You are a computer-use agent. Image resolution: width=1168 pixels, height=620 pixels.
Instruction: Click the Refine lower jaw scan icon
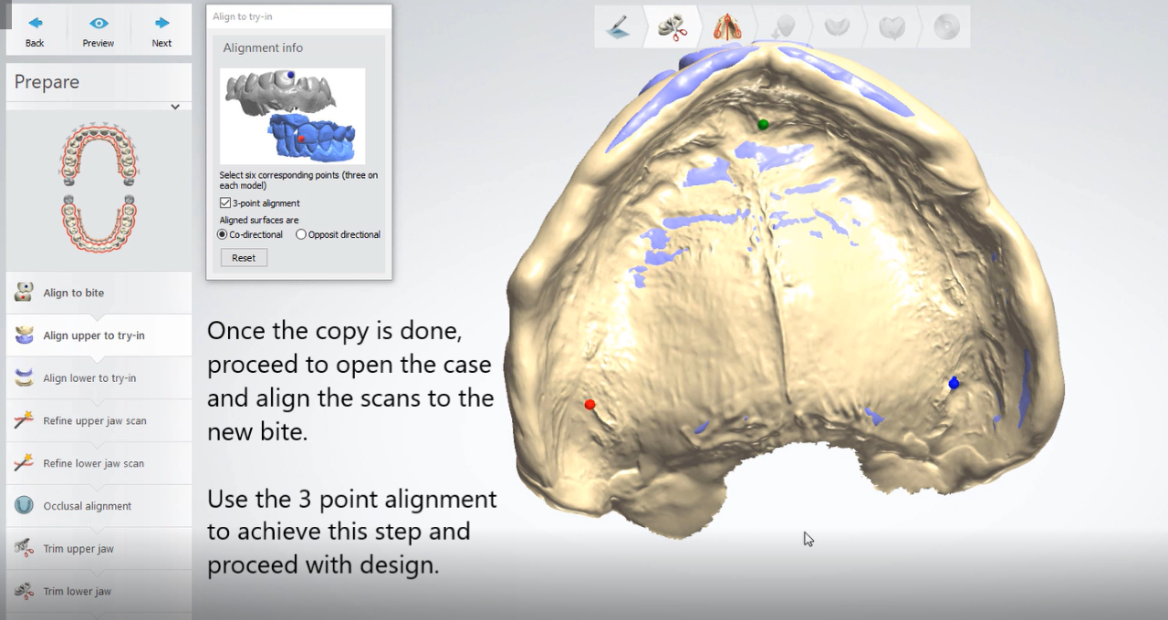click(25, 463)
